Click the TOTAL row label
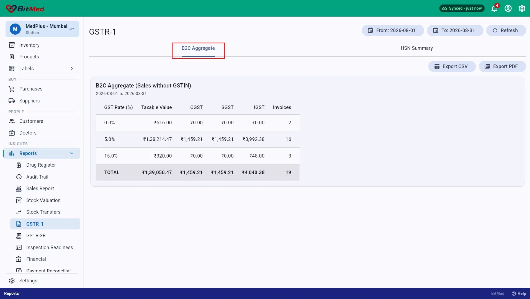 pos(112,172)
